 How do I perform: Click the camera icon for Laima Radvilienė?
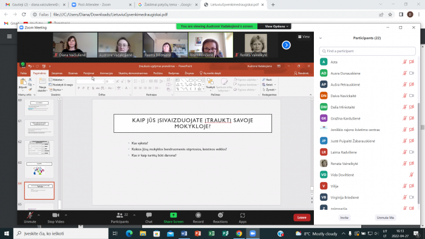pyautogui.click(x=412, y=152)
